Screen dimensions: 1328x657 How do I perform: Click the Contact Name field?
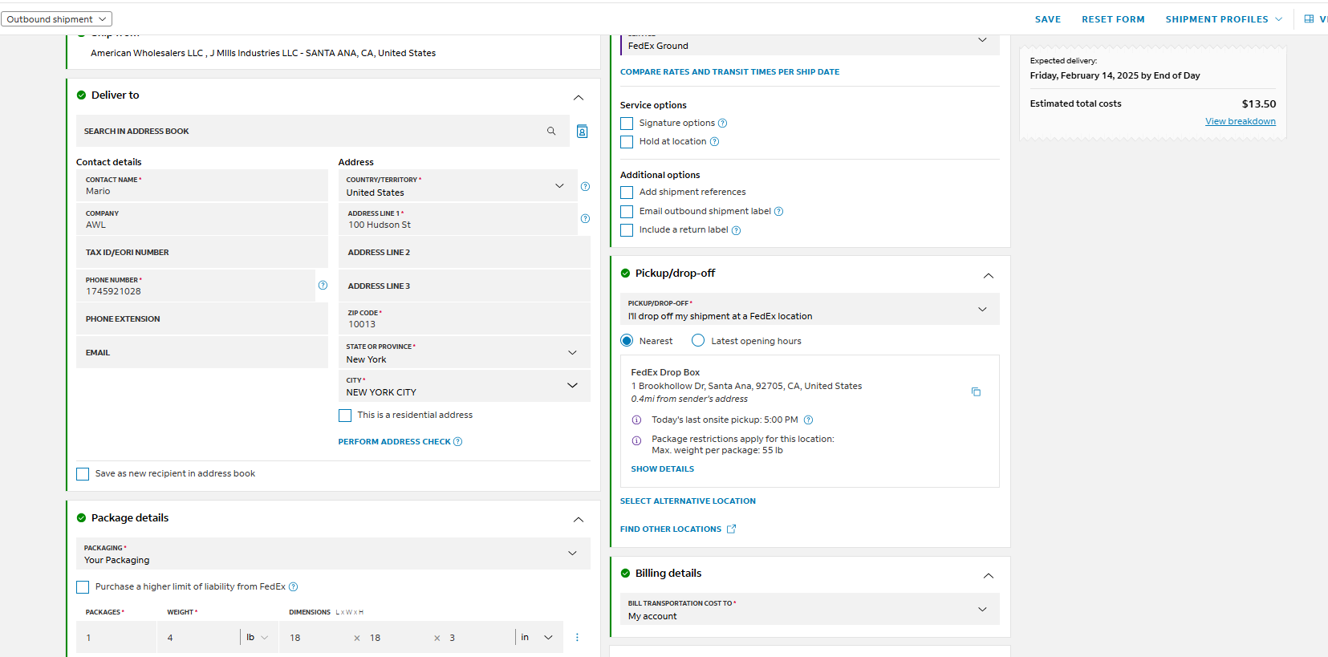202,186
